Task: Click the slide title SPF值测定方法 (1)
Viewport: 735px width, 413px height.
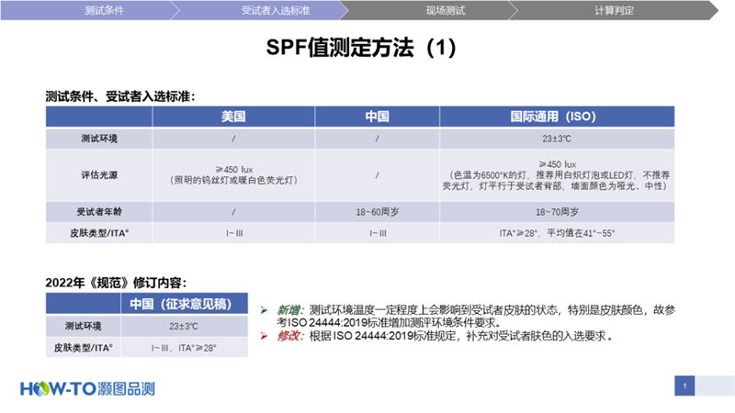Action: [367, 48]
